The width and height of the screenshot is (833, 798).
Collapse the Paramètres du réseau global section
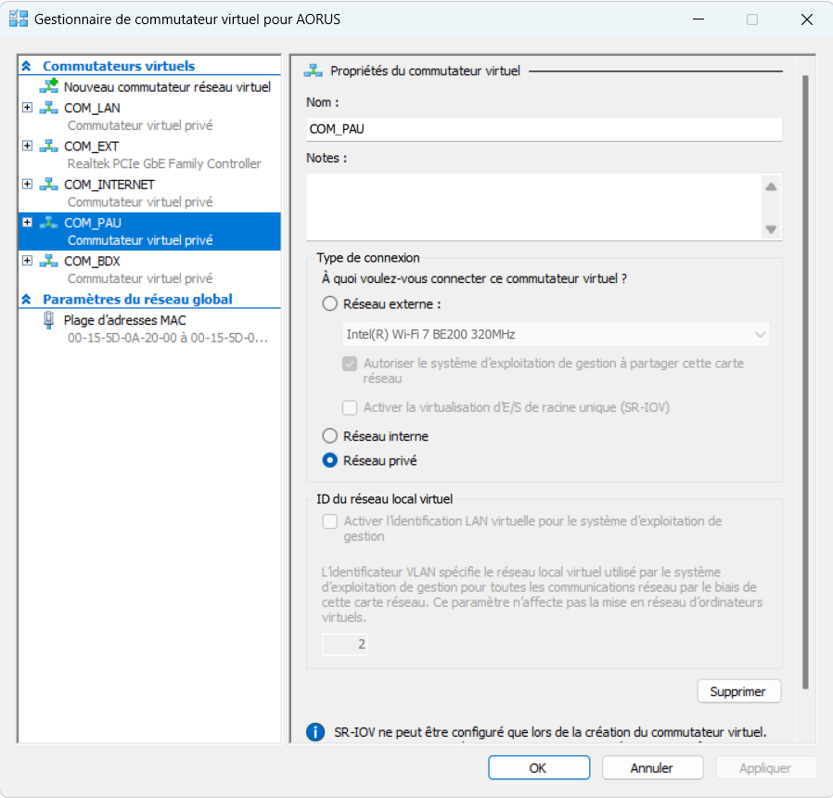click(x=26, y=300)
